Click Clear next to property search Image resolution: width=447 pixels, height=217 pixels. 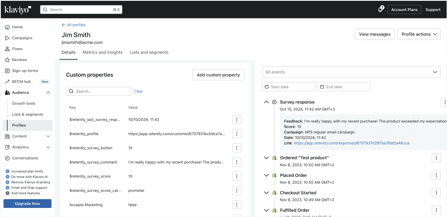click(x=139, y=91)
